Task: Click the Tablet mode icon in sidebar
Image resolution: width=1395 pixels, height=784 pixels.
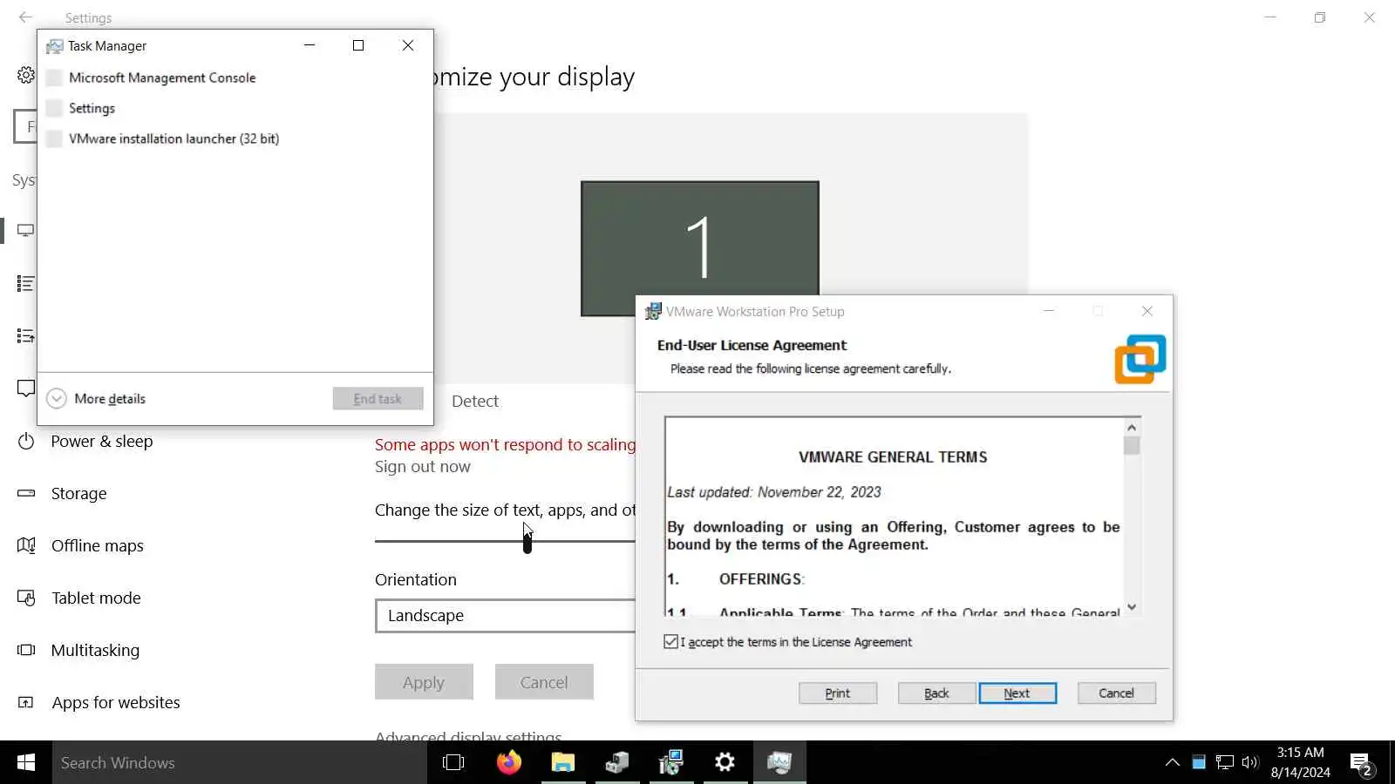Action: point(26,598)
